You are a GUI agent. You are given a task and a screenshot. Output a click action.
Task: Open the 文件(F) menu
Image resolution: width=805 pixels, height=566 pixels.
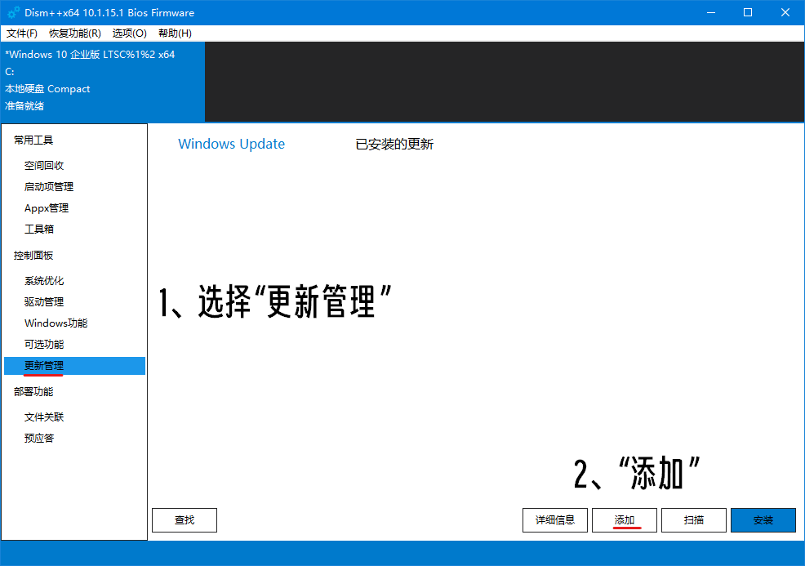click(22, 33)
